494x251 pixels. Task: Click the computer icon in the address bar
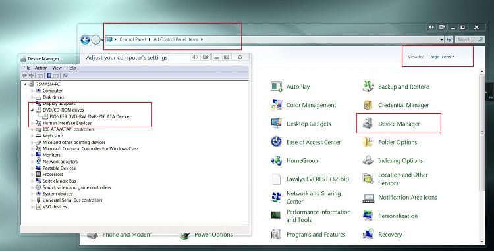(x=109, y=39)
